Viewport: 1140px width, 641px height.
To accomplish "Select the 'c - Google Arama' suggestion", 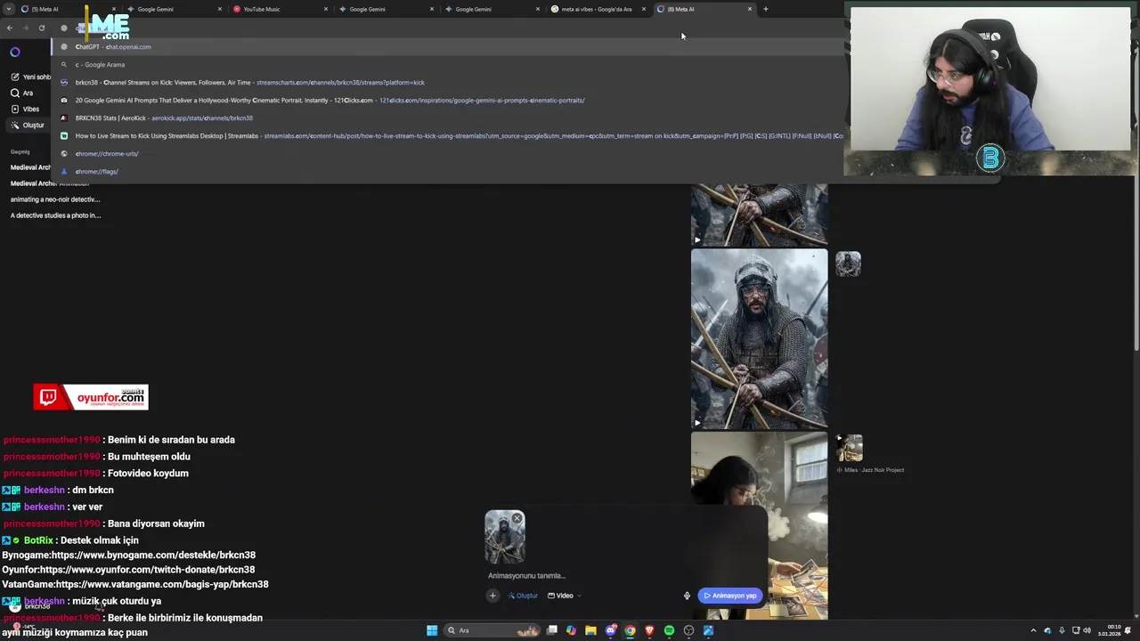I will [447, 64].
